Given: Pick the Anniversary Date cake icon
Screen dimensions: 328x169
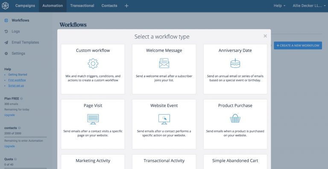Looking at the screenshot, I should (x=235, y=63).
